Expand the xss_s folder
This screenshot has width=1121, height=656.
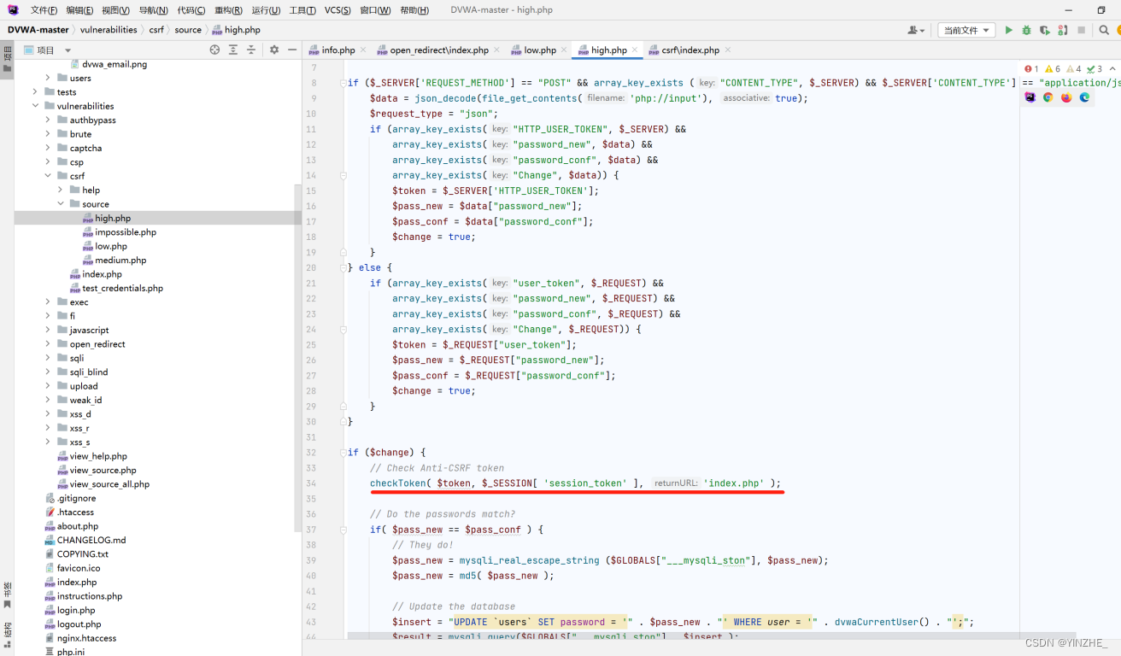click(x=48, y=442)
